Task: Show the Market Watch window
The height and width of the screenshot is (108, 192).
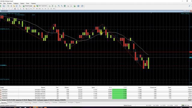Action: 8,6
